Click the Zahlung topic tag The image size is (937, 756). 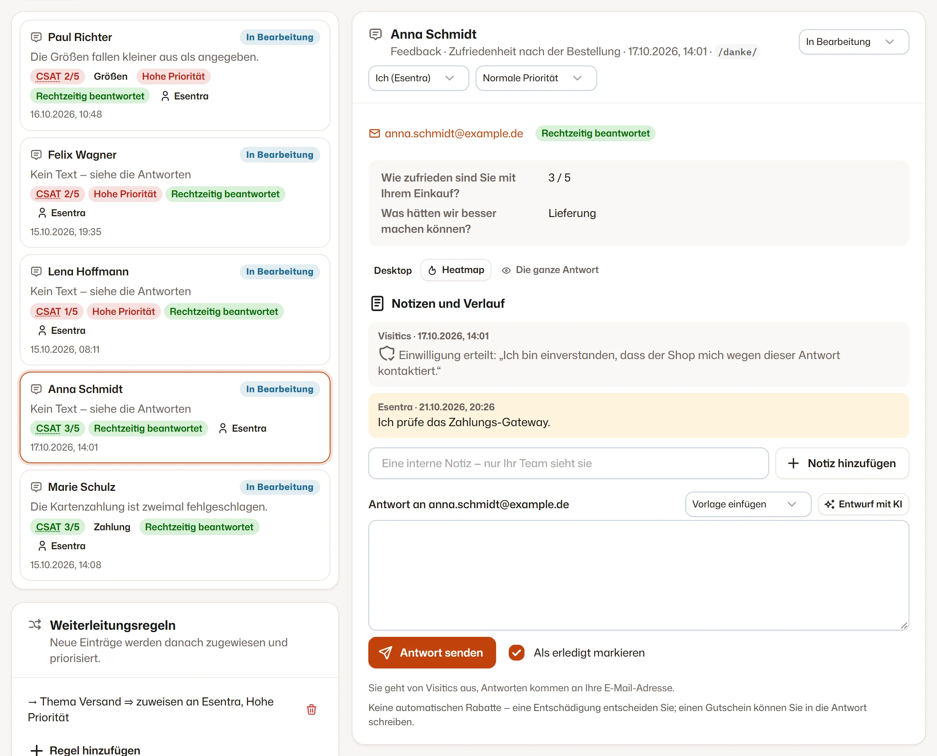pos(112,527)
